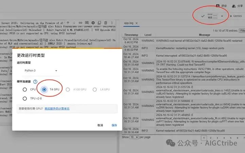Close the app.log tab

click(x=136, y=23)
